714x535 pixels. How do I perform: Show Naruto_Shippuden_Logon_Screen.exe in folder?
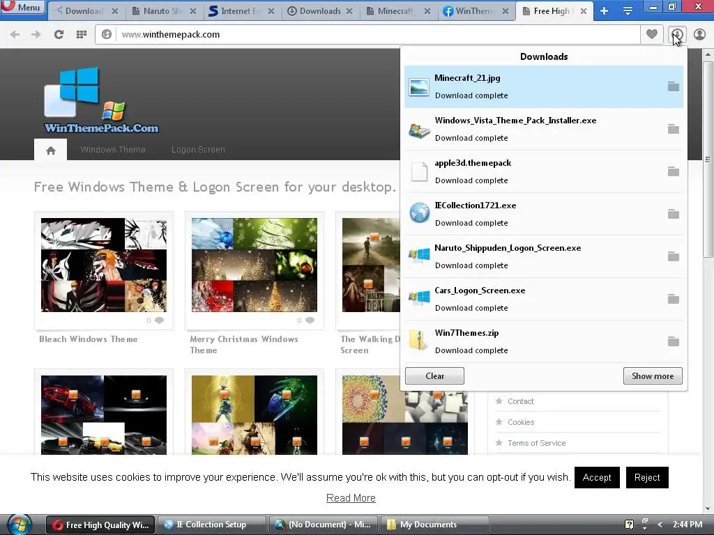pyautogui.click(x=674, y=256)
